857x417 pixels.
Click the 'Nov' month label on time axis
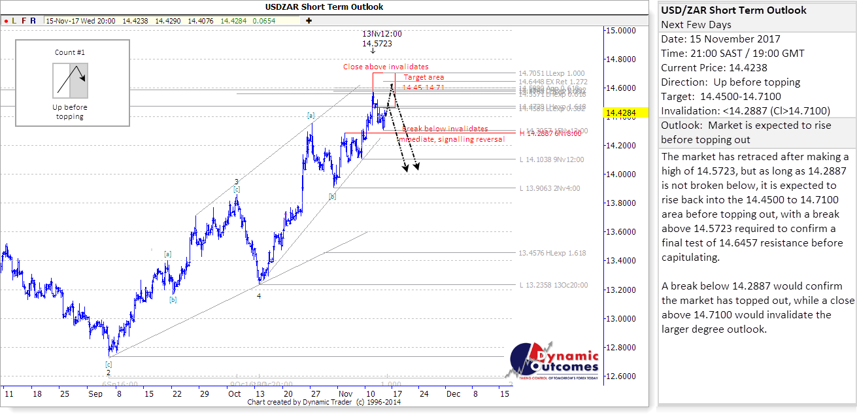(x=344, y=394)
